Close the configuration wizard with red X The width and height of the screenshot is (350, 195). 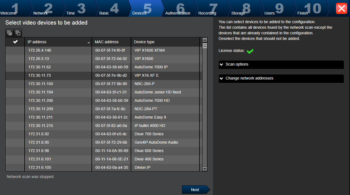[x=341, y=8]
